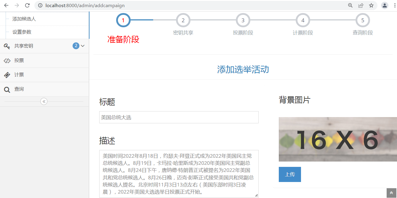397x198 pixels.
Task: Go back with browser back arrow
Action: (6, 5)
